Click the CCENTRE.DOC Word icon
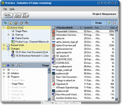Image resolution: width=122 pixels, height=105 pixels. point(54,59)
